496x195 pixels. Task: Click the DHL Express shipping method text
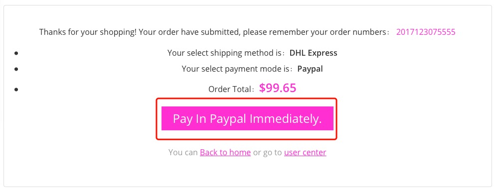(x=314, y=53)
